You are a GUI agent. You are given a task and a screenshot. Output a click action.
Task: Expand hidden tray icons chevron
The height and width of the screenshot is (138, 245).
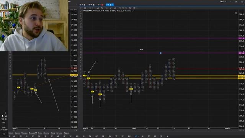[x=6, y=113]
